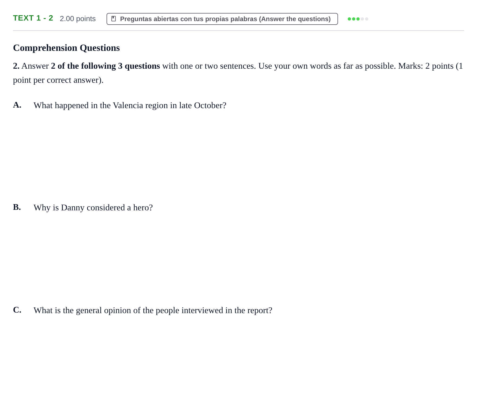Screen dimensions: 477x411
Task: Click the question about the Valencia region
Action: 130,105
